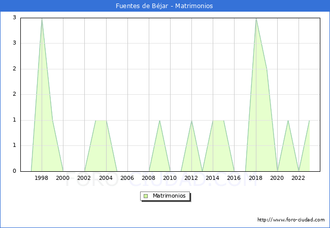The width and height of the screenshot is (330, 228).
Task: Click the green Matrimonios legend swatch
Action: click(146, 196)
